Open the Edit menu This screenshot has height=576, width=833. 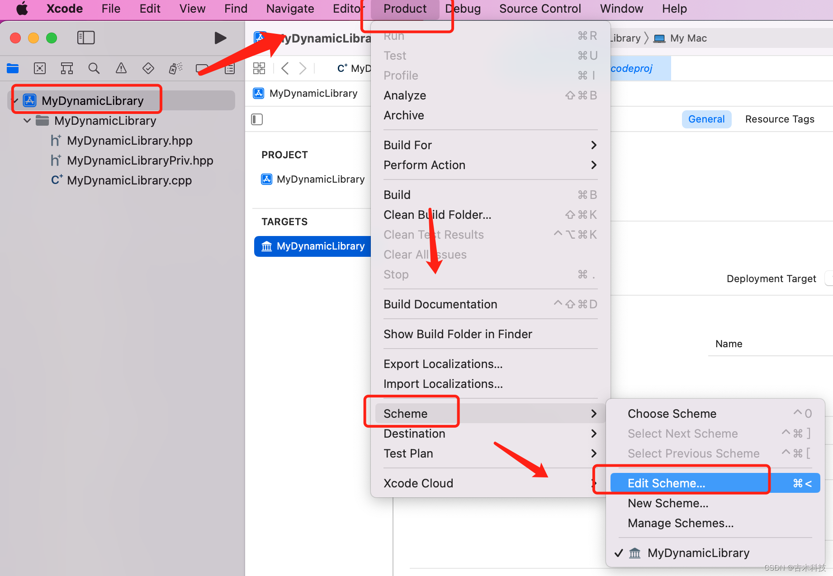pos(150,9)
